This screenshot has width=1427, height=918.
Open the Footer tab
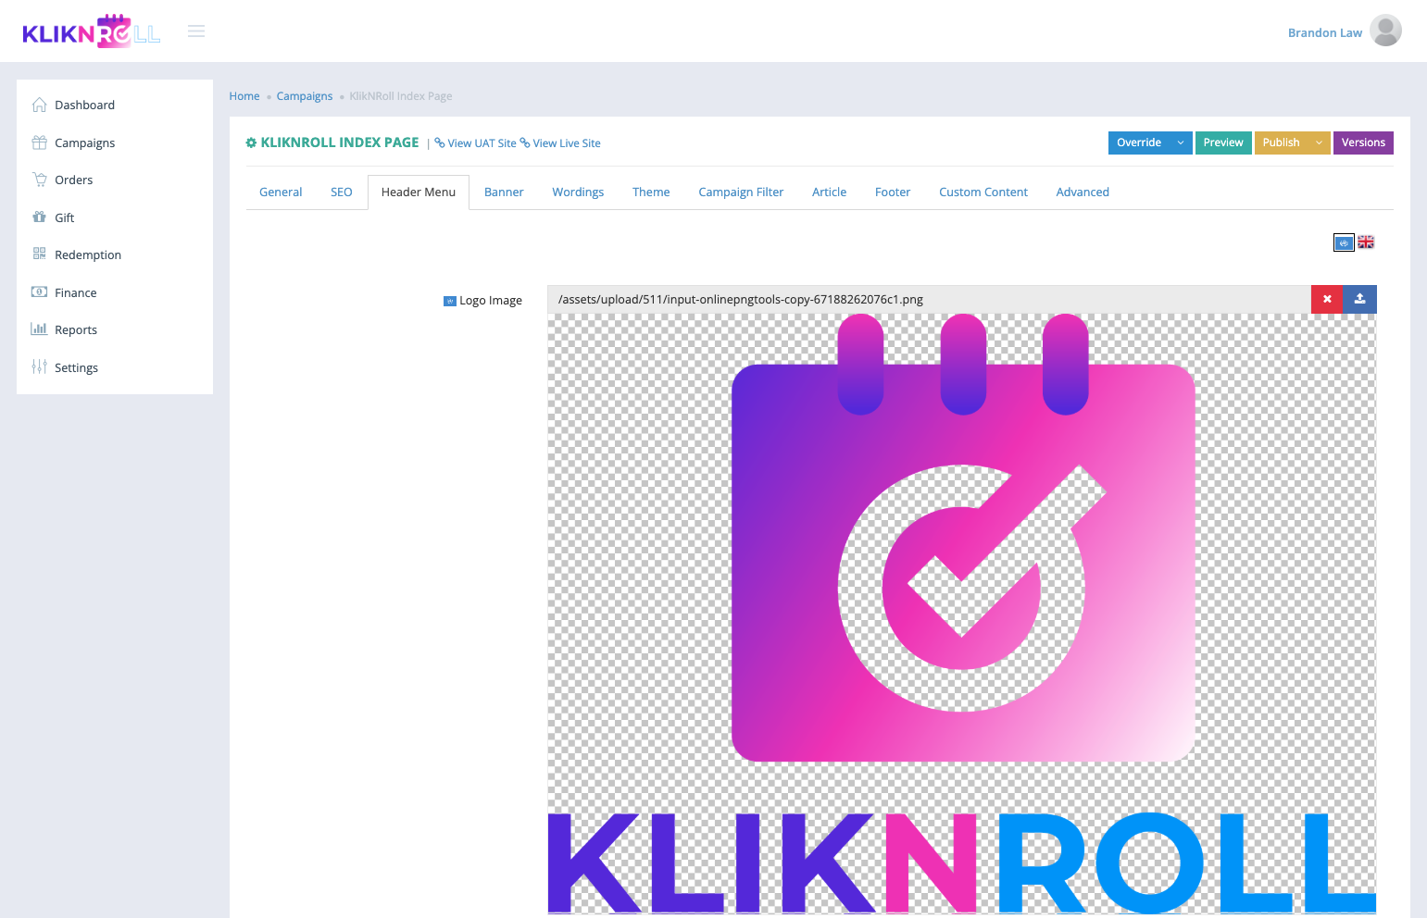click(893, 192)
